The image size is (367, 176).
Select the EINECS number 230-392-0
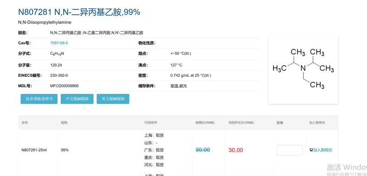tap(59, 75)
